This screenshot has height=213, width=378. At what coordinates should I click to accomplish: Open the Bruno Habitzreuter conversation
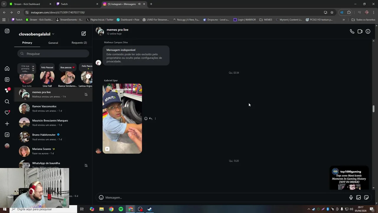tap(53, 137)
